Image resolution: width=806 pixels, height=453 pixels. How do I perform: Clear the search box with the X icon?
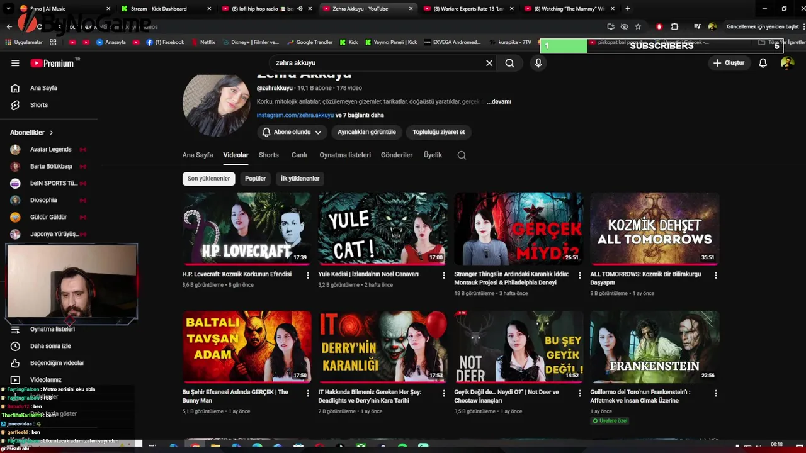click(489, 63)
